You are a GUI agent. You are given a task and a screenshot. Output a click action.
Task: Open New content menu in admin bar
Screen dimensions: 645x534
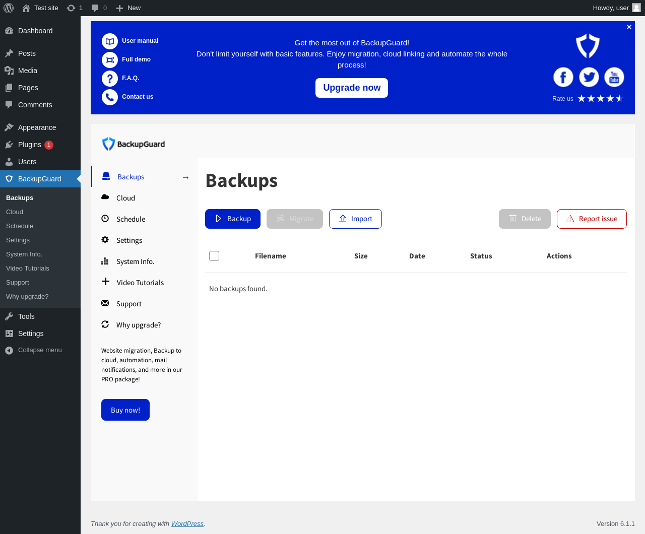pos(128,8)
